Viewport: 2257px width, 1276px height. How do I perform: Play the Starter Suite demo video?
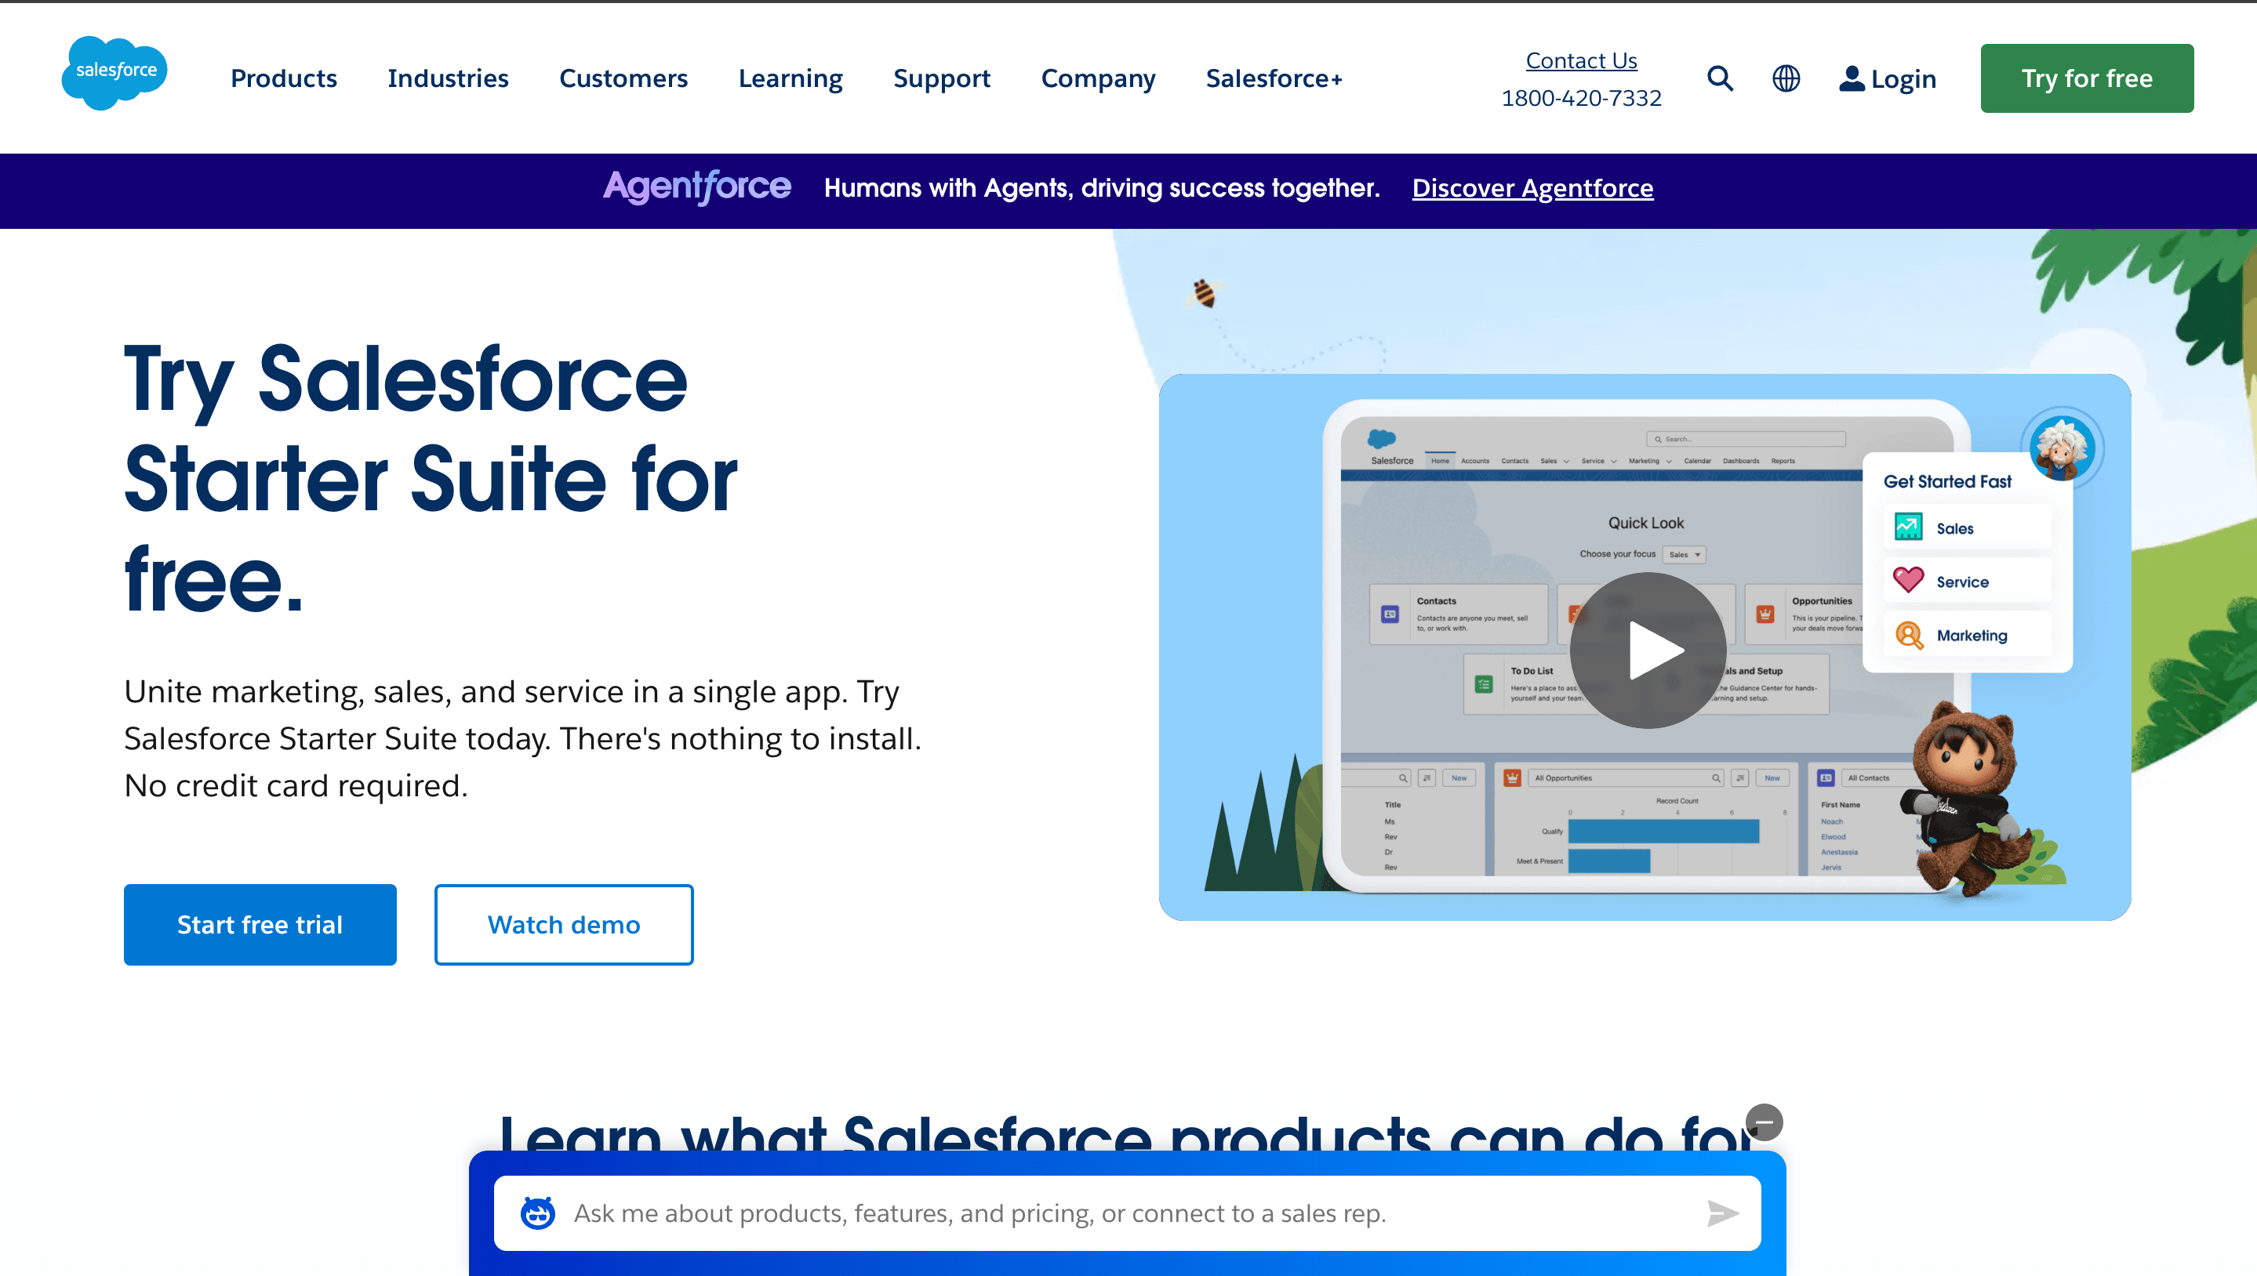tap(1648, 650)
